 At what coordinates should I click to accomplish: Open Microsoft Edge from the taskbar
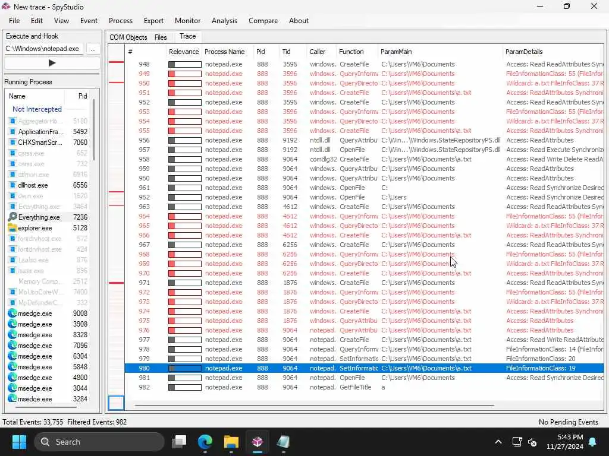205,442
